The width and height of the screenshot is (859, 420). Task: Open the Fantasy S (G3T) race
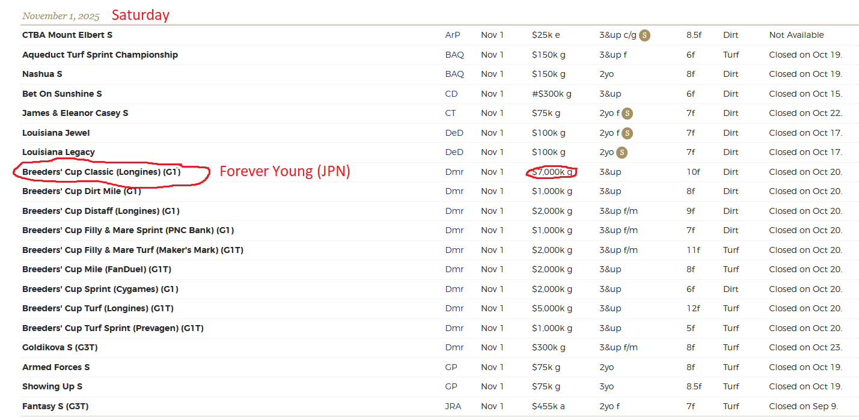click(55, 406)
